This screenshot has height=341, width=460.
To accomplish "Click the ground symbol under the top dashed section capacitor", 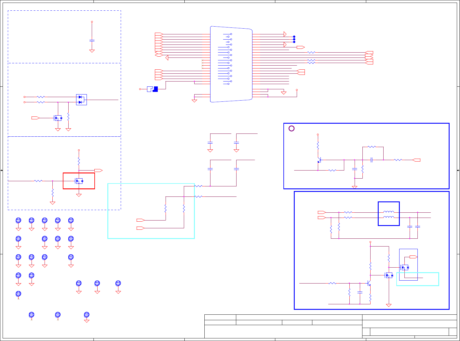I will (92, 51).
